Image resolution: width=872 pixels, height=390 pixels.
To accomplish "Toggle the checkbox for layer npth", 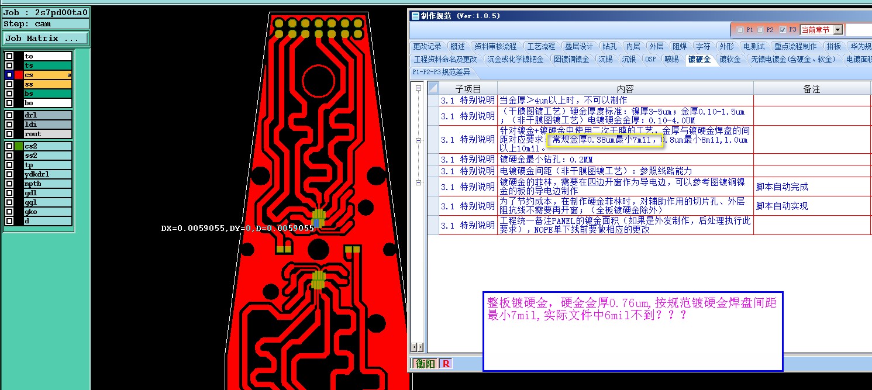I will tap(9, 184).
